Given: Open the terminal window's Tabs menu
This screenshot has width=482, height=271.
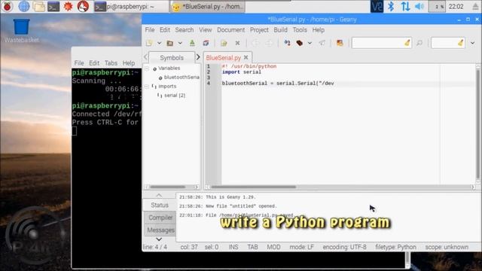Looking at the screenshot, I should pyautogui.click(x=111, y=63).
